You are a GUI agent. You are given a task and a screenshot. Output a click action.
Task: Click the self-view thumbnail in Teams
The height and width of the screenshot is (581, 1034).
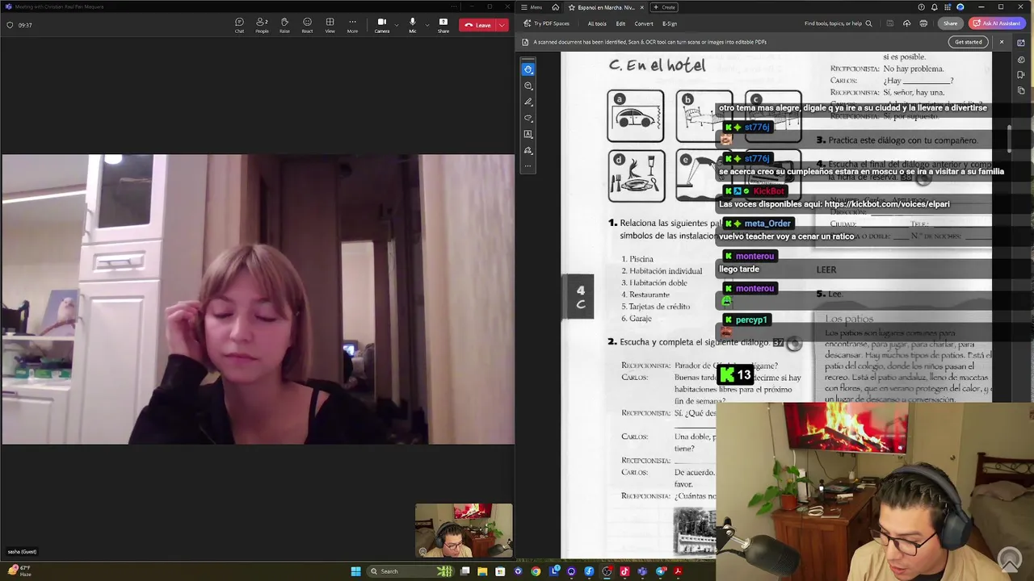pos(464,531)
